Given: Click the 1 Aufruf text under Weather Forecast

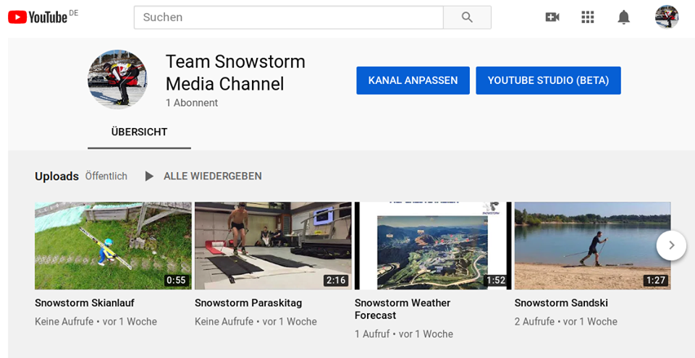Looking at the screenshot, I should [x=372, y=334].
